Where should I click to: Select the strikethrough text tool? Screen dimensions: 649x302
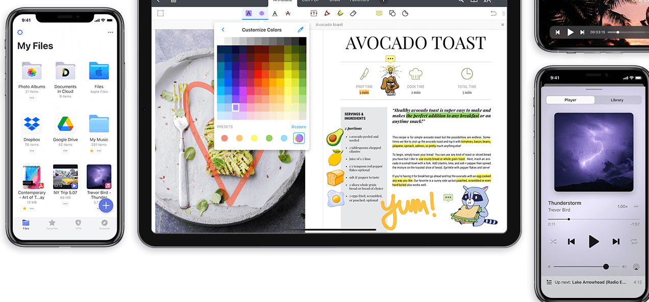click(x=288, y=14)
